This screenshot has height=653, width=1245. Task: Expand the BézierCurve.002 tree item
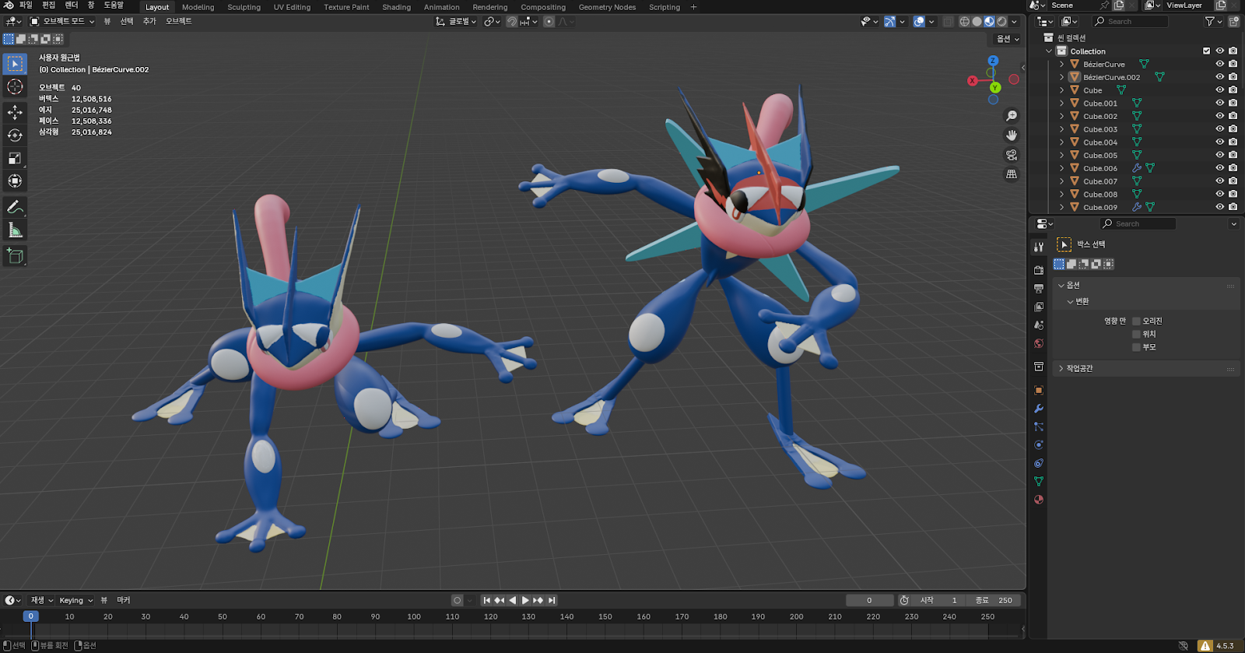pos(1062,77)
